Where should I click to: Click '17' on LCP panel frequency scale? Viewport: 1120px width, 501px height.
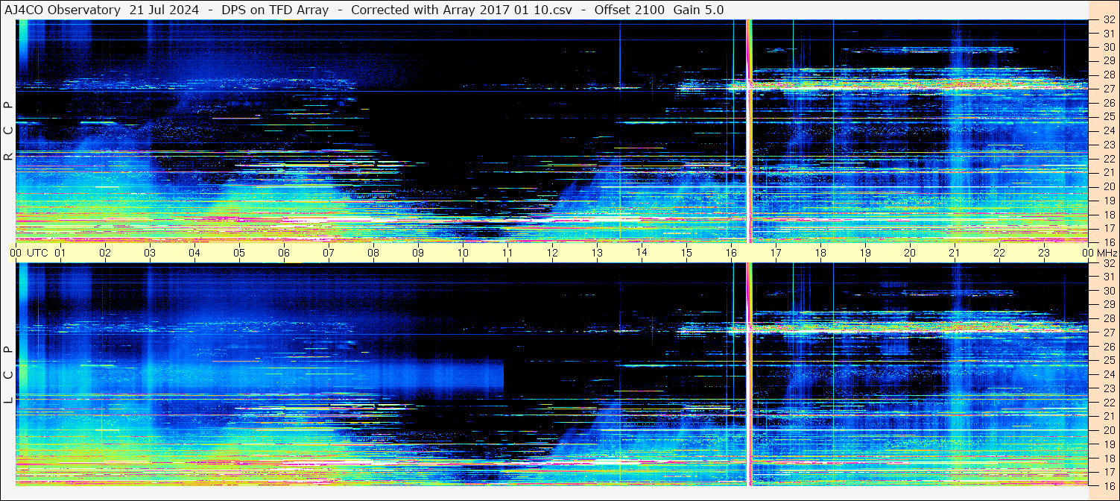(x=1109, y=471)
